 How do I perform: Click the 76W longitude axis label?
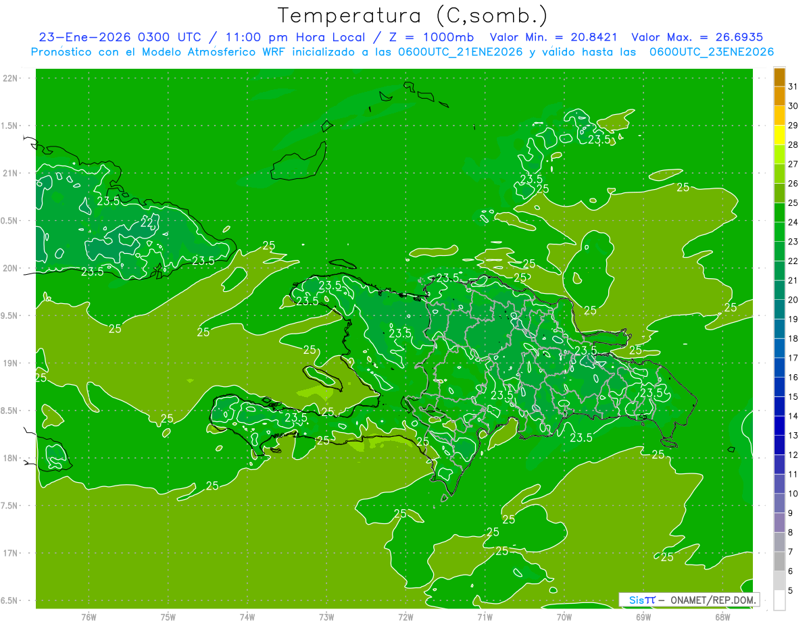[89, 617]
